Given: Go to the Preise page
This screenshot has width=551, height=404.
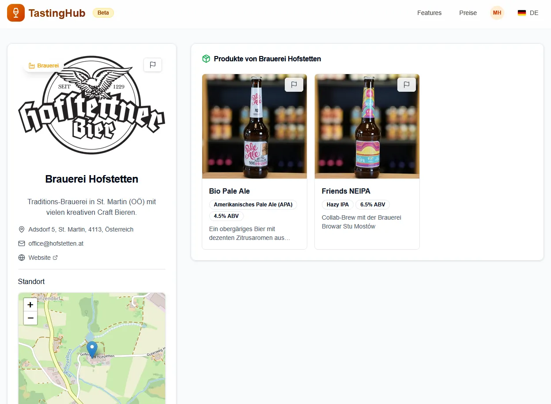Looking at the screenshot, I should click(468, 13).
